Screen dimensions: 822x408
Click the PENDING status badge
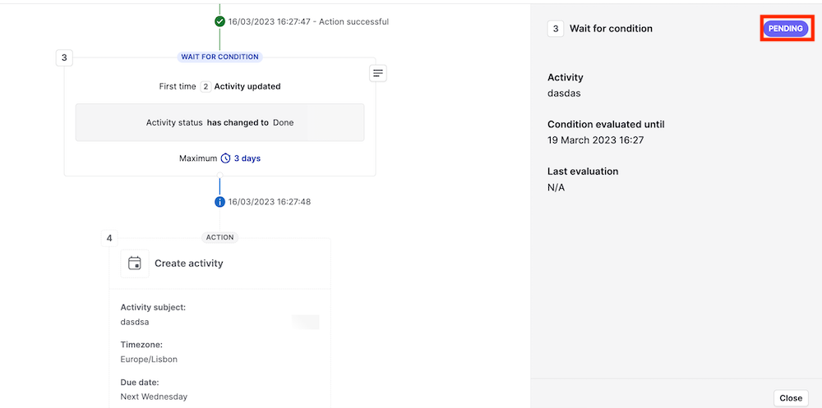(x=785, y=28)
